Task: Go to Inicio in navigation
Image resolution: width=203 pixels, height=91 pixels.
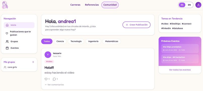Action: pyautogui.click(x=19, y=25)
